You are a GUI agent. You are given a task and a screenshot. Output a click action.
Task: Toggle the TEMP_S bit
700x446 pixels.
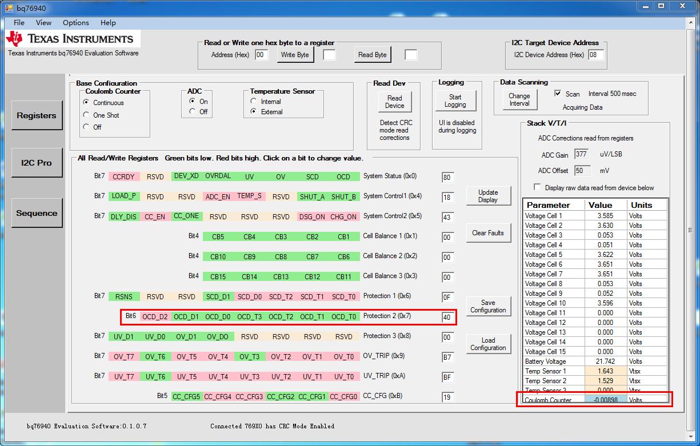click(x=250, y=196)
